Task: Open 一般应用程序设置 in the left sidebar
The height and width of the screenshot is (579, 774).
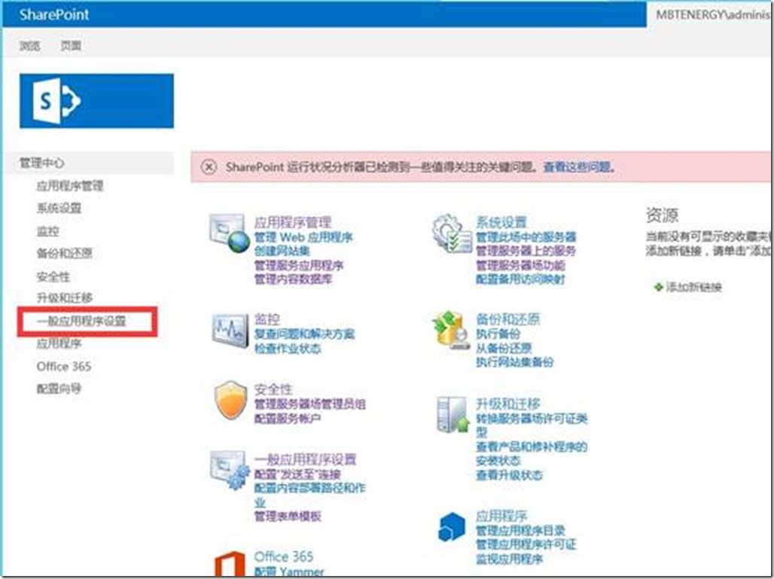Action: 81,321
